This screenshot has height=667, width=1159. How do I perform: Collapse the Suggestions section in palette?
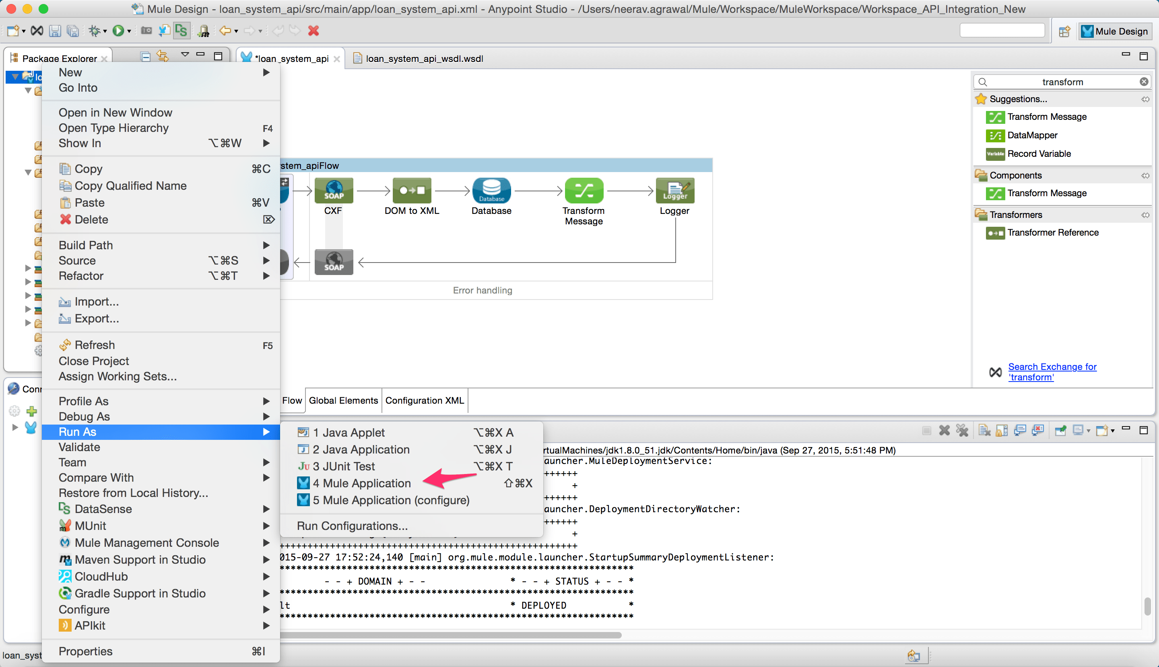1145,99
